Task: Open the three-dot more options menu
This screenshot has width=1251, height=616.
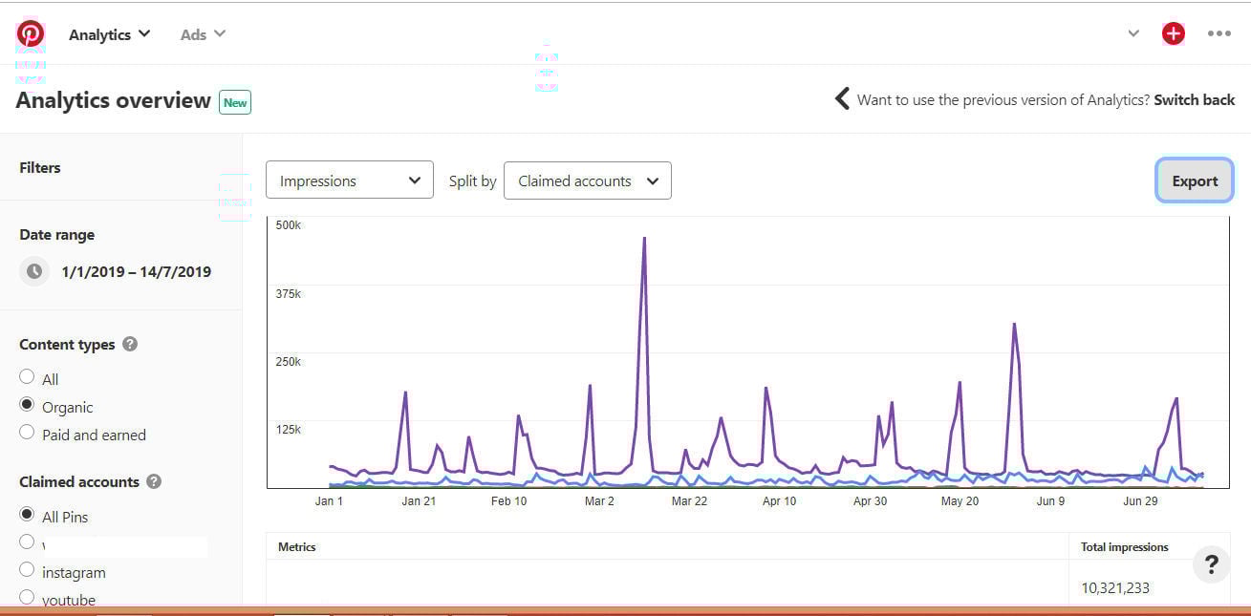Action: point(1219,34)
